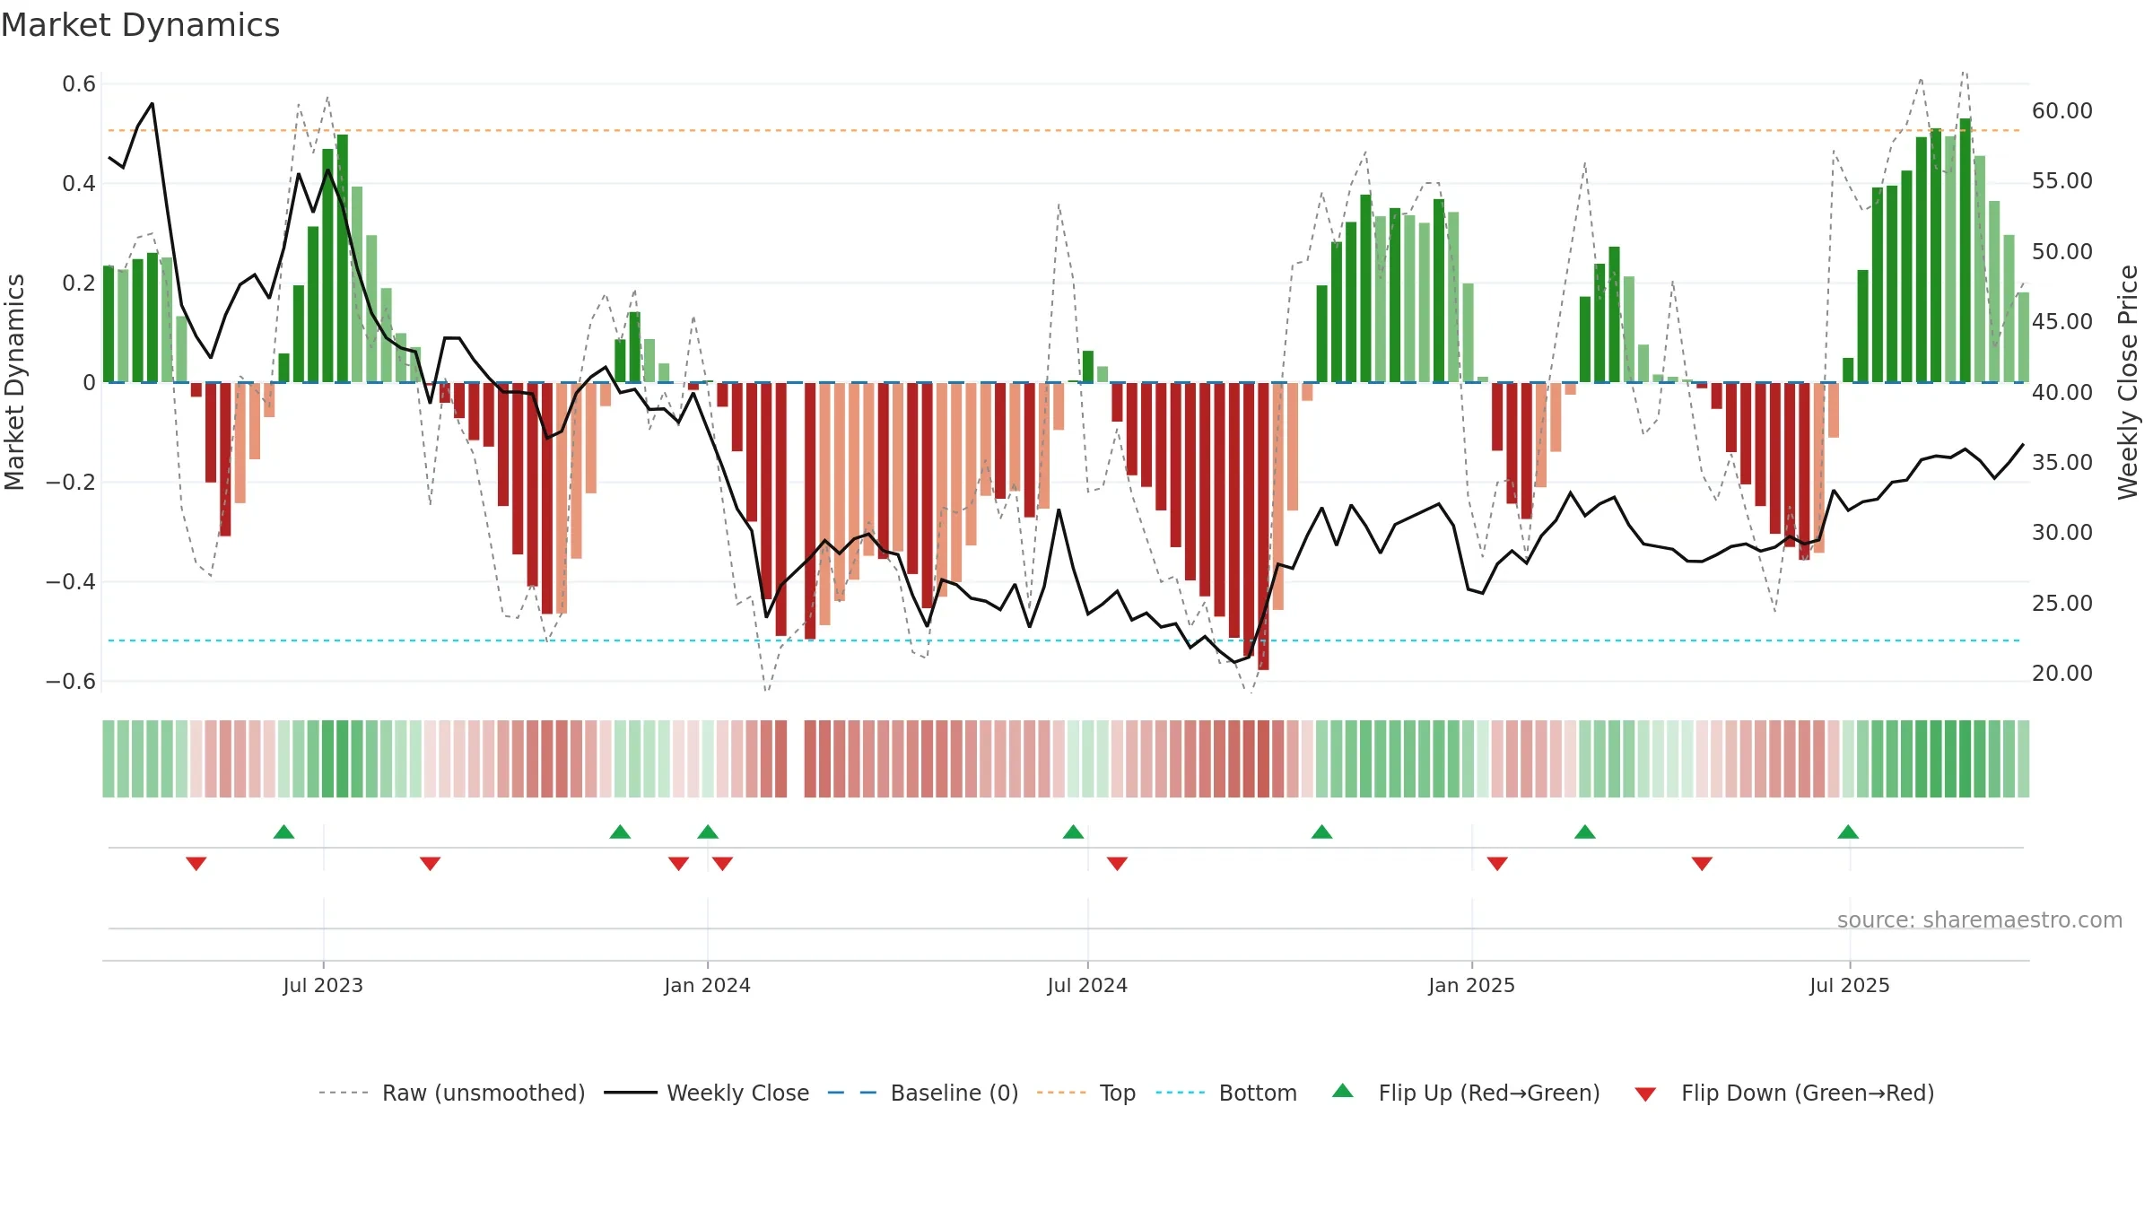This screenshot has width=2153, height=1211.
Task: Click the 55.00 price axis label
Action: 2062,181
